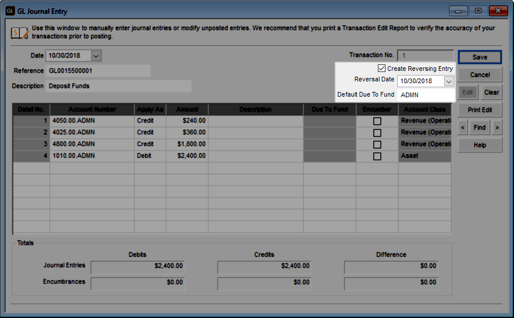Go to previous entry with left arrow
514x318 pixels.
pos(463,127)
